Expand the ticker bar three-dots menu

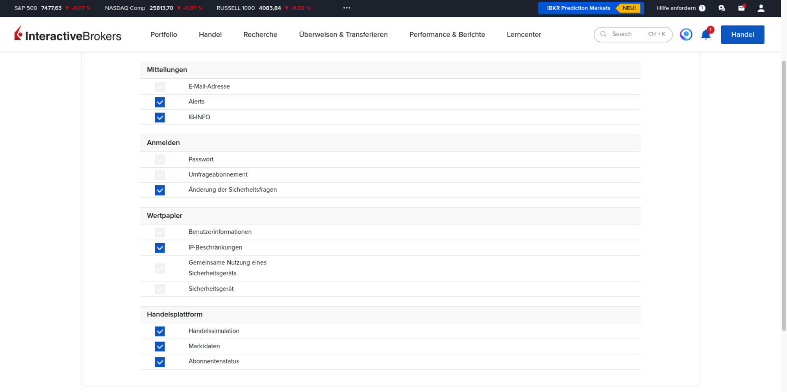click(x=347, y=8)
